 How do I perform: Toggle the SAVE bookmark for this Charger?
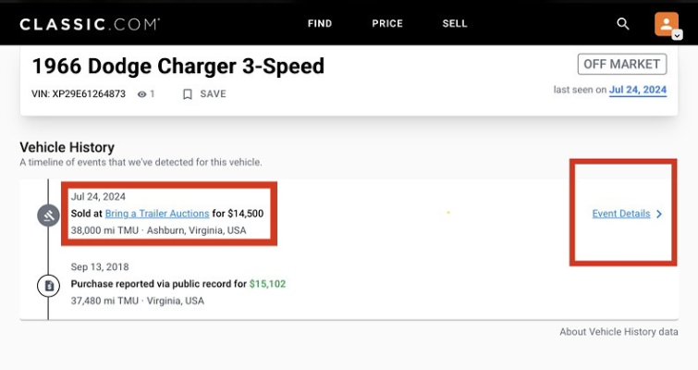tap(204, 94)
